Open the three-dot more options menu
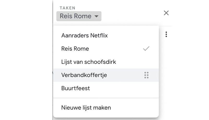The width and height of the screenshot is (209, 120). coord(166,34)
